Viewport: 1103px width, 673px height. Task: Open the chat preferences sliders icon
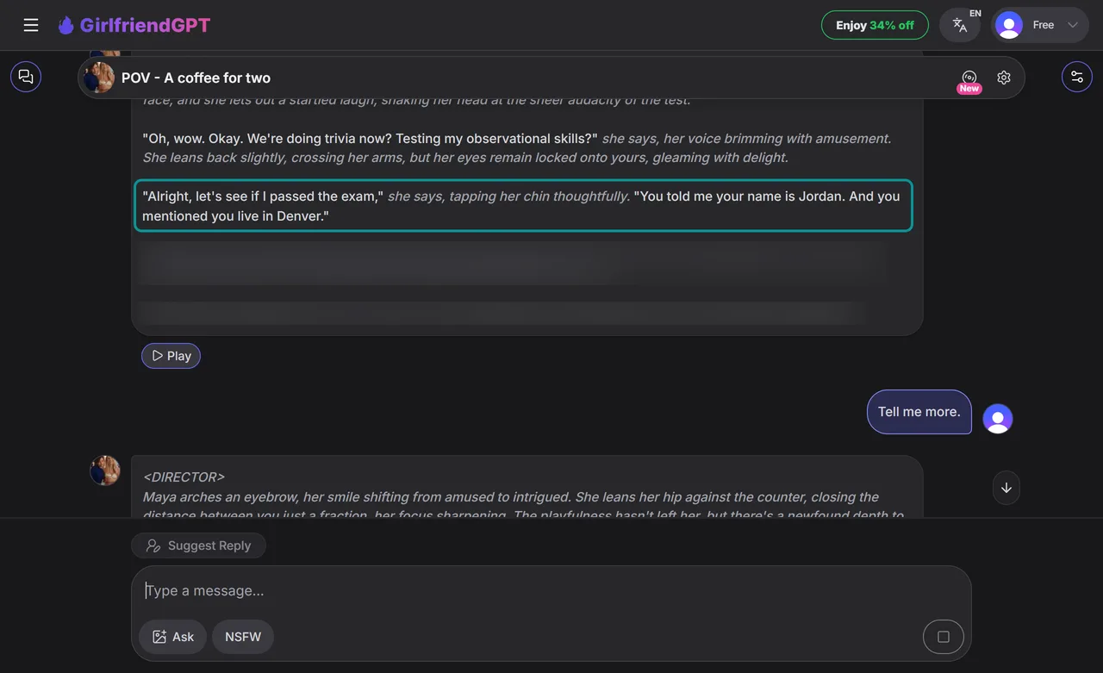coord(1077,77)
